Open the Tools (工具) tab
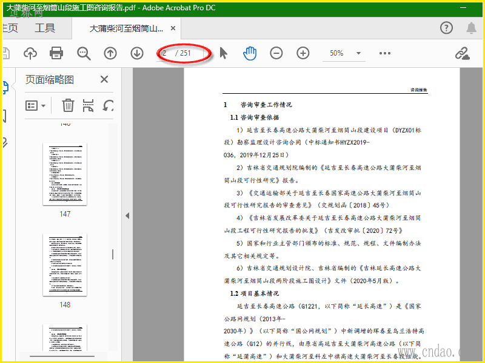 pyautogui.click(x=45, y=28)
